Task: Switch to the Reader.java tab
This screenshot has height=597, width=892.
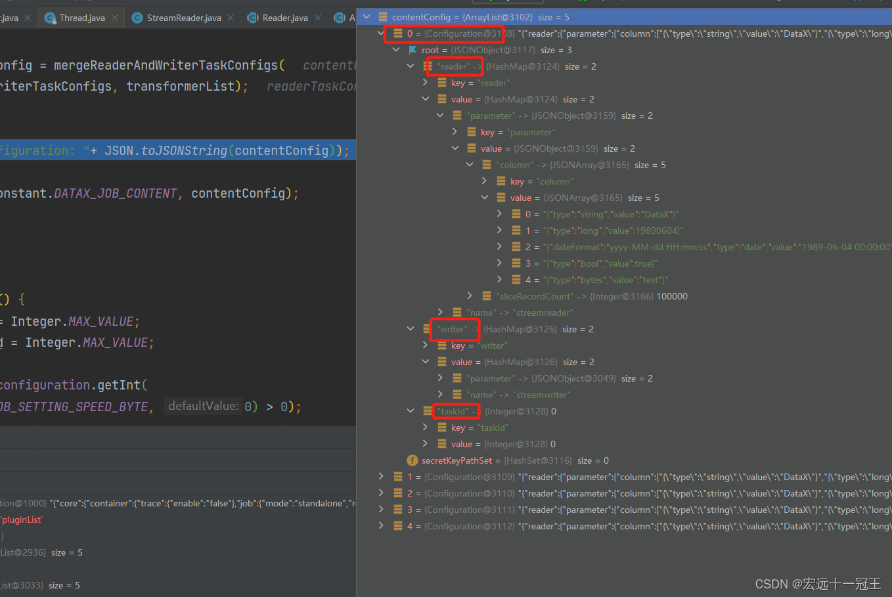Action: point(285,18)
